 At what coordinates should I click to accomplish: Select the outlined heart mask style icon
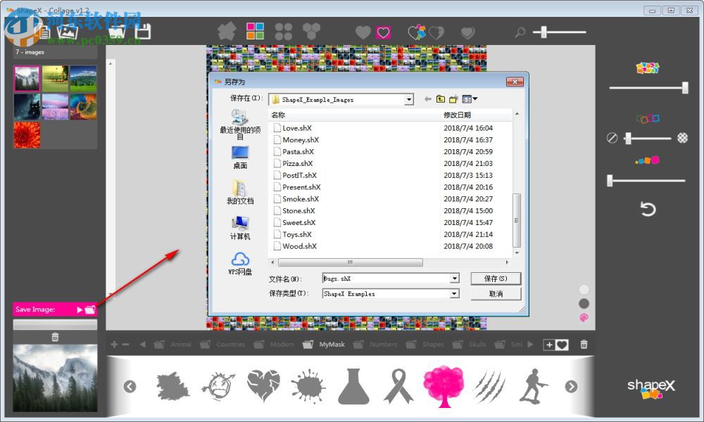(383, 32)
